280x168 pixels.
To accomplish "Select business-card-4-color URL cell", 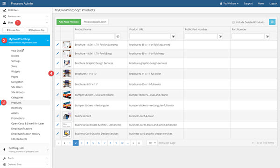I will [155, 116].
